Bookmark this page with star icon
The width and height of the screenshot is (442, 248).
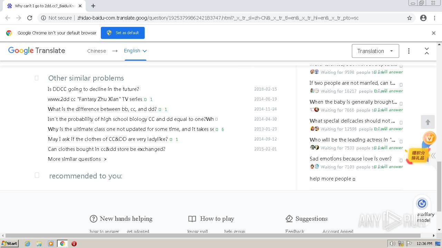tap(410, 18)
